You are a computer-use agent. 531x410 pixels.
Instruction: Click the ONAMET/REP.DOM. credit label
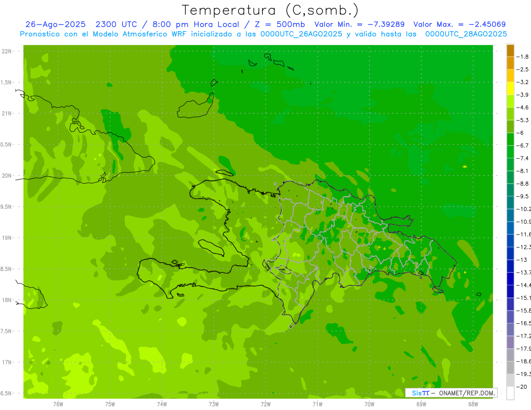coord(466,393)
